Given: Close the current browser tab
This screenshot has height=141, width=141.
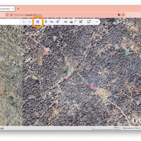Looking at the screenshot, I should click(x=13, y=9).
